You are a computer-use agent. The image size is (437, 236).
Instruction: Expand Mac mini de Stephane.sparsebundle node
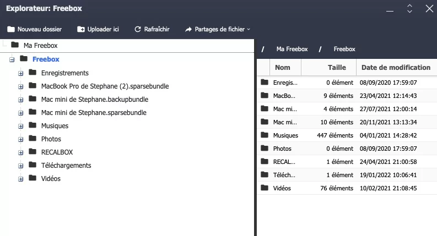click(x=20, y=113)
